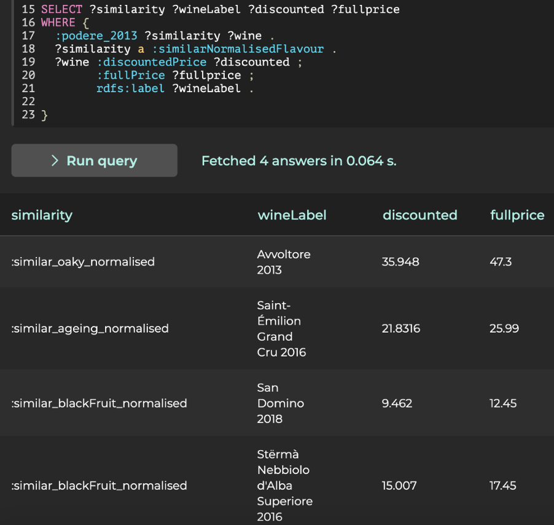Click the fullprice column header
The image size is (554, 525).
(x=517, y=215)
